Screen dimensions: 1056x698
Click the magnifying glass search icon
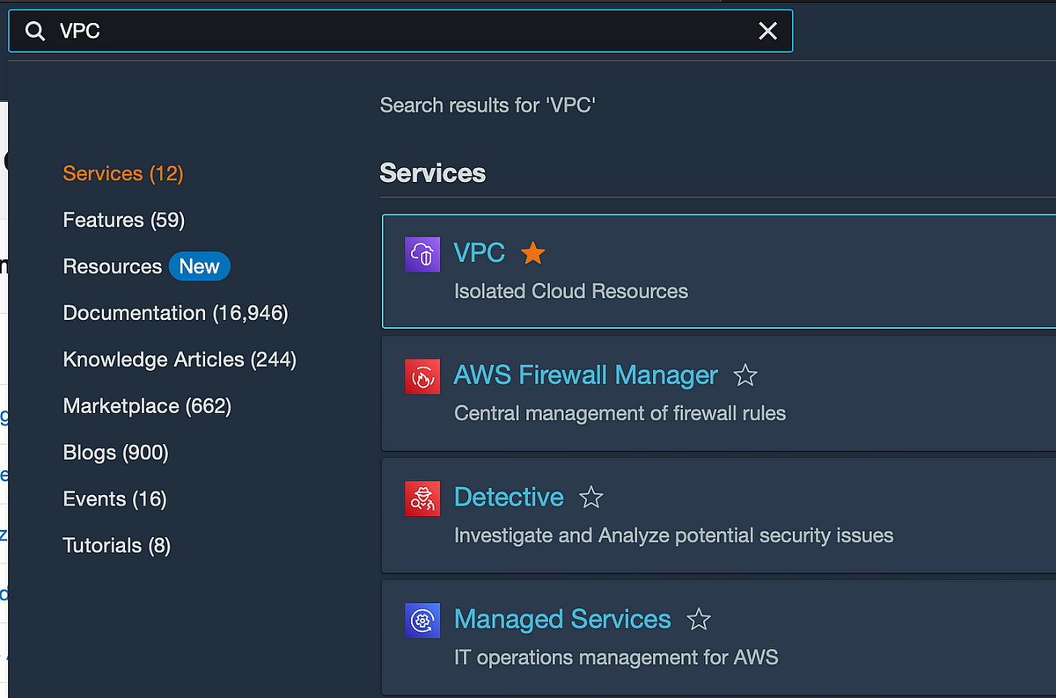click(34, 31)
